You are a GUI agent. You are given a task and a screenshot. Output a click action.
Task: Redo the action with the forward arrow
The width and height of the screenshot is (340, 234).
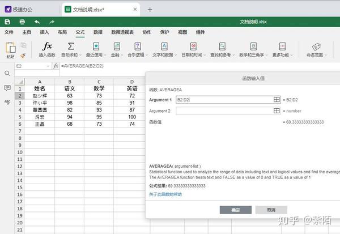point(52,22)
